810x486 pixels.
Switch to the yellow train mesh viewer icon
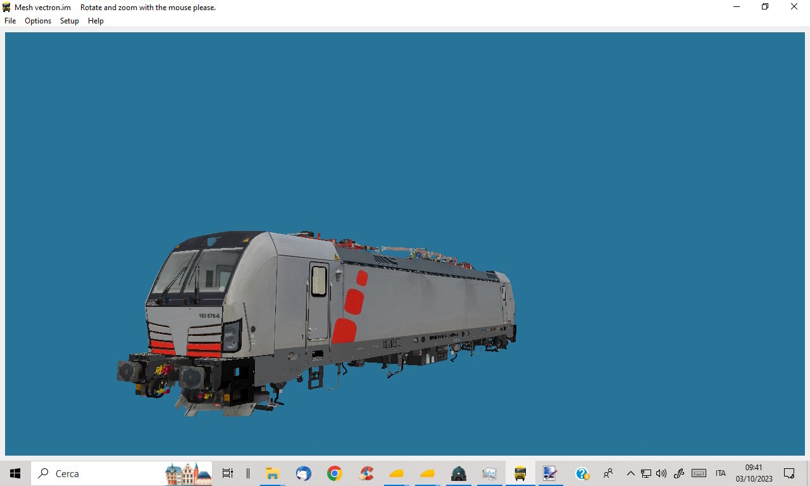tap(520, 473)
